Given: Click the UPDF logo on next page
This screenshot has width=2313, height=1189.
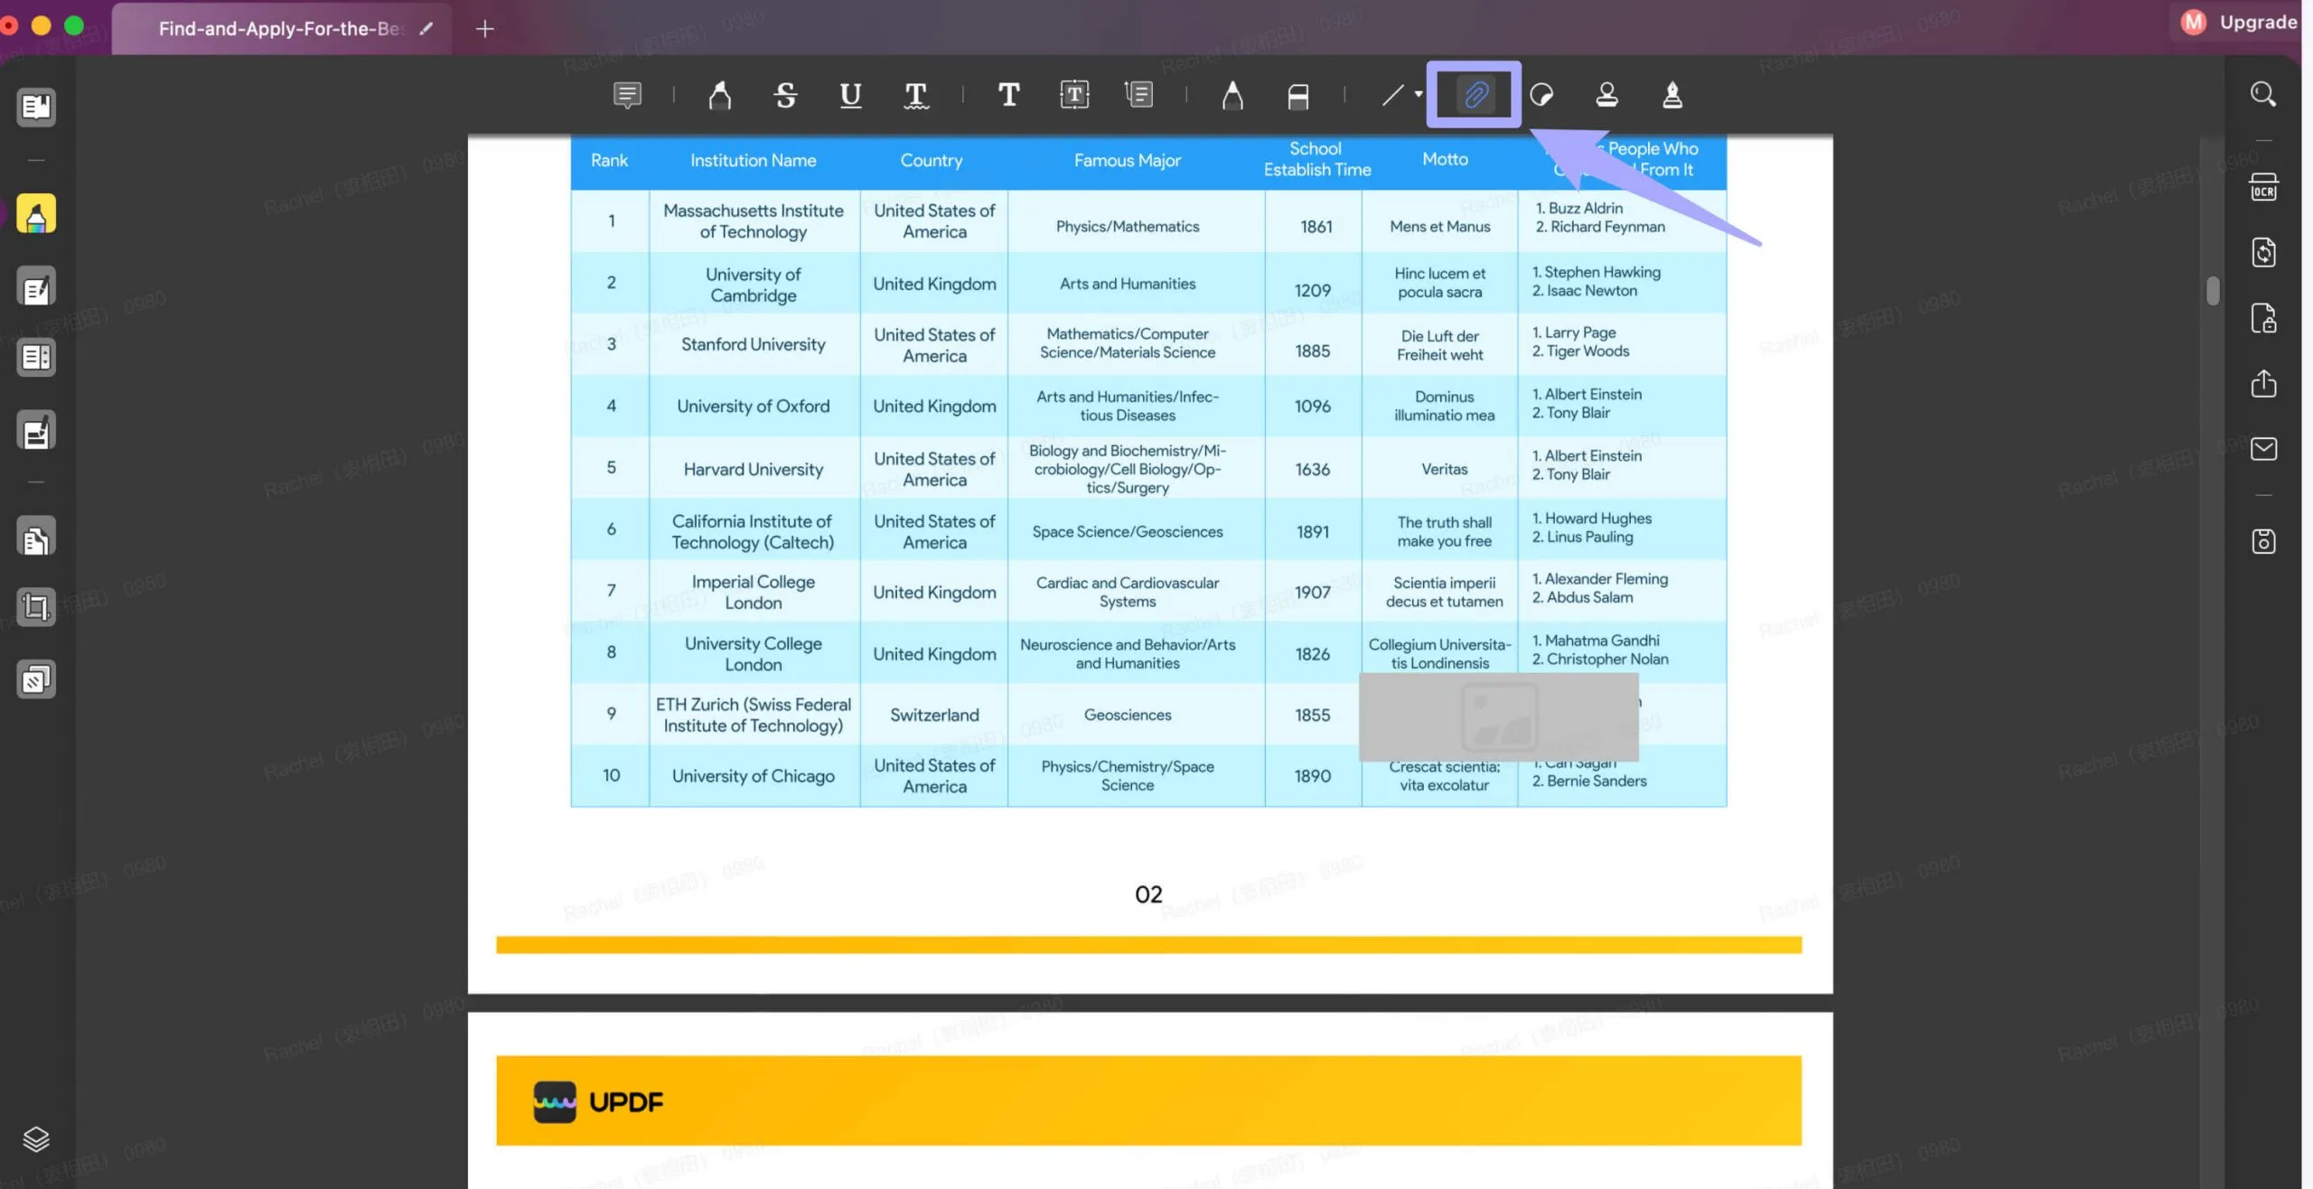Looking at the screenshot, I should pyautogui.click(x=598, y=1101).
